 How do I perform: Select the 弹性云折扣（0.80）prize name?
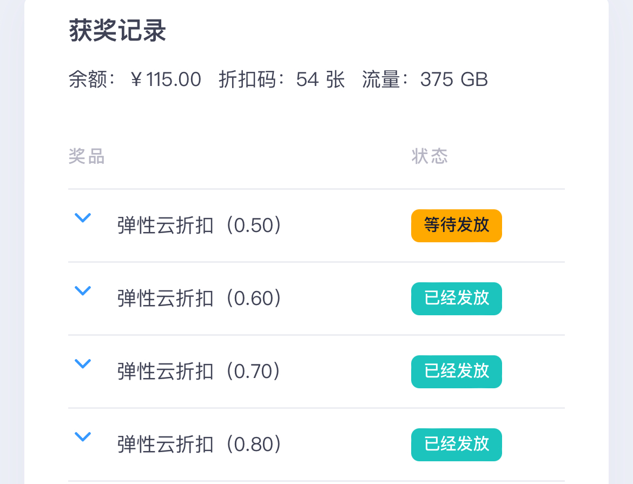point(199,445)
